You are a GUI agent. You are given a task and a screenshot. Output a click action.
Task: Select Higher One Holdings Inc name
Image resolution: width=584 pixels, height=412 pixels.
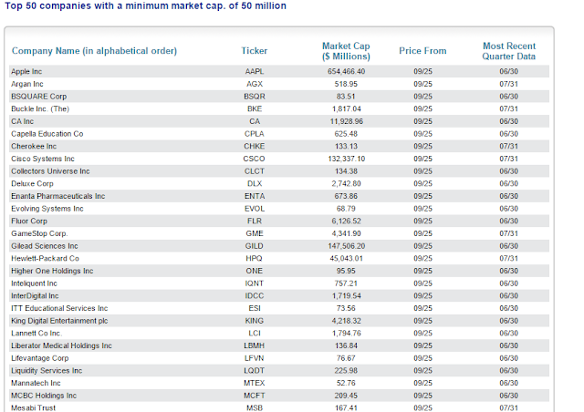[x=52, y=271]
